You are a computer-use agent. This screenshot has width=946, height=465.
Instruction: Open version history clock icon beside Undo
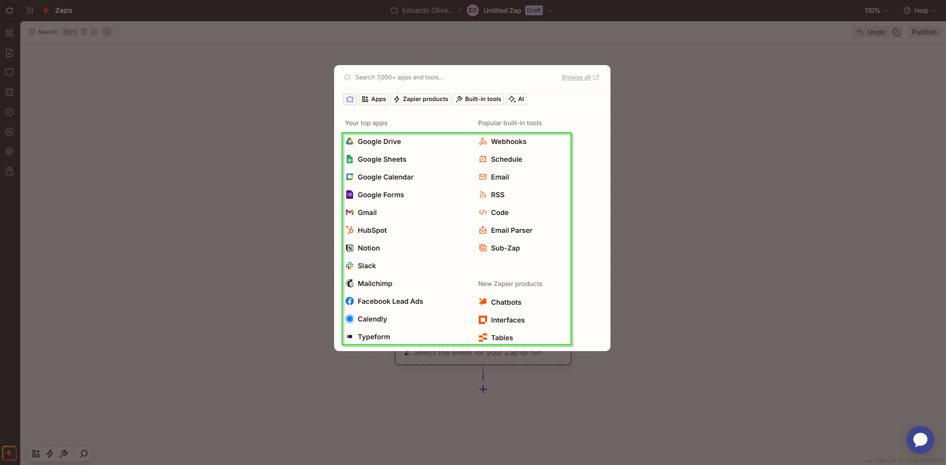tap(897, 32)
